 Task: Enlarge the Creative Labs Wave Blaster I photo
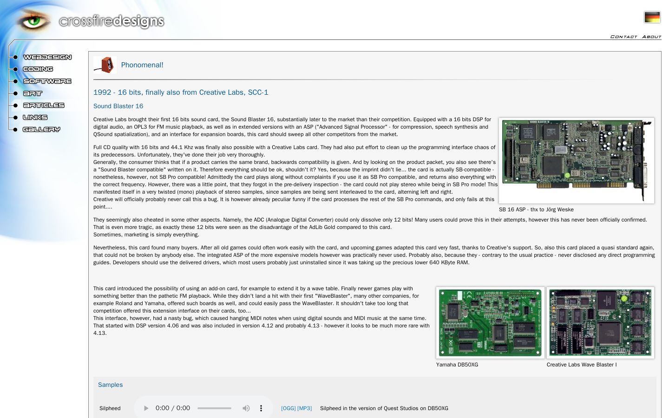coord(600,323)
